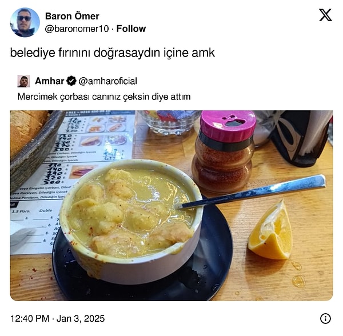Click the Amhar display name
Image resolution: width=343 pixels, height=336 pixels.
click(x=49, y=81)
